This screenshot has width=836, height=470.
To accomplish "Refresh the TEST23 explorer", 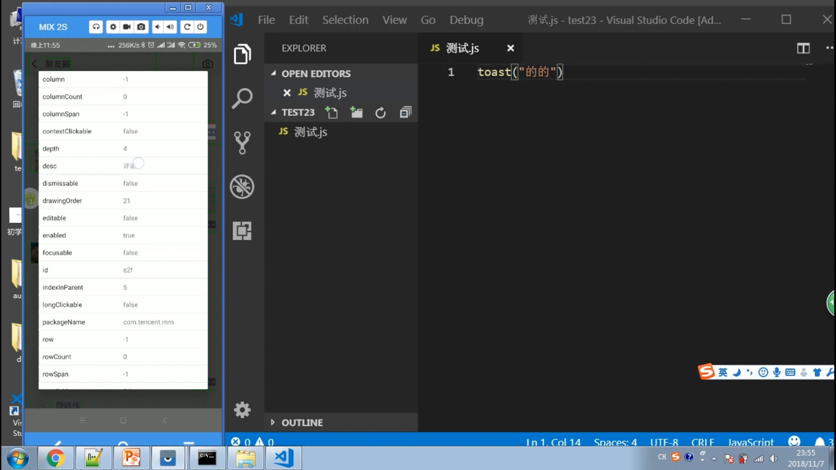I will click(x=380, y=113).
